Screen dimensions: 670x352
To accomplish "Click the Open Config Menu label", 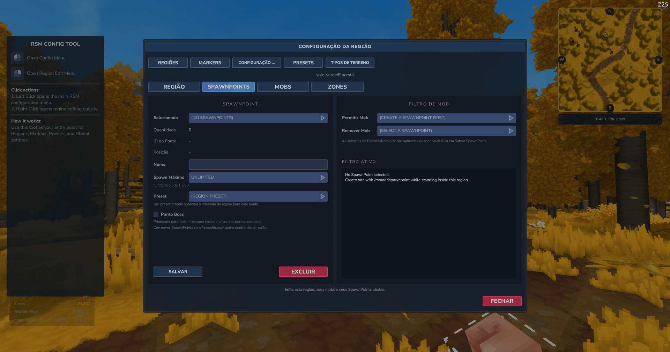I will pos(46,58).
